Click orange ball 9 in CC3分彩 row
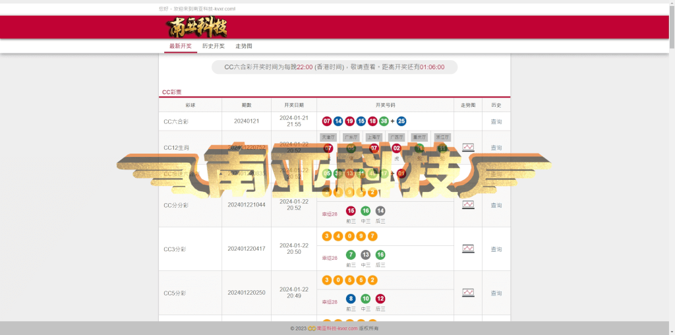Viewport: 675px width, 335px height. pos(361,236)
